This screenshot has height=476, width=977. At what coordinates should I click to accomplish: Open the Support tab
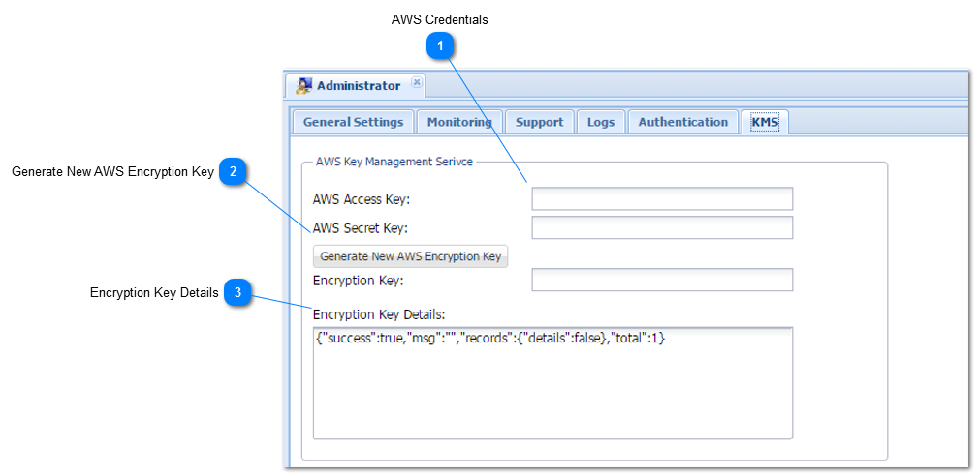pos(539,122)
